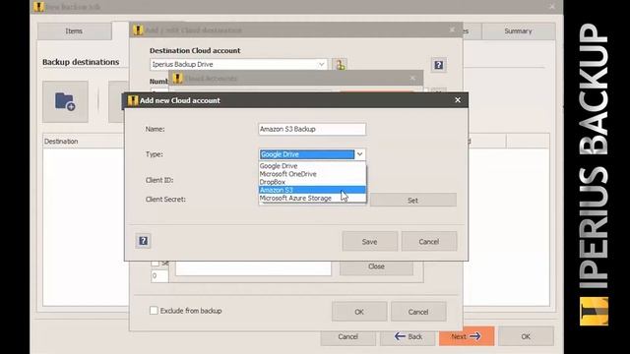This screenshot has width=630, height=354.
Task: Select Amazon S3 account type
Action: [312, 190]
